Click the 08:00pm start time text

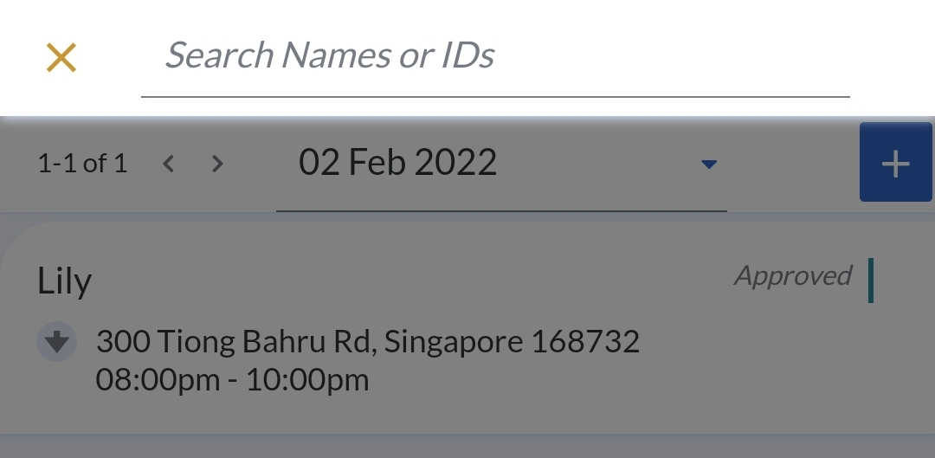pyautogui.click(x=158, y=380)
